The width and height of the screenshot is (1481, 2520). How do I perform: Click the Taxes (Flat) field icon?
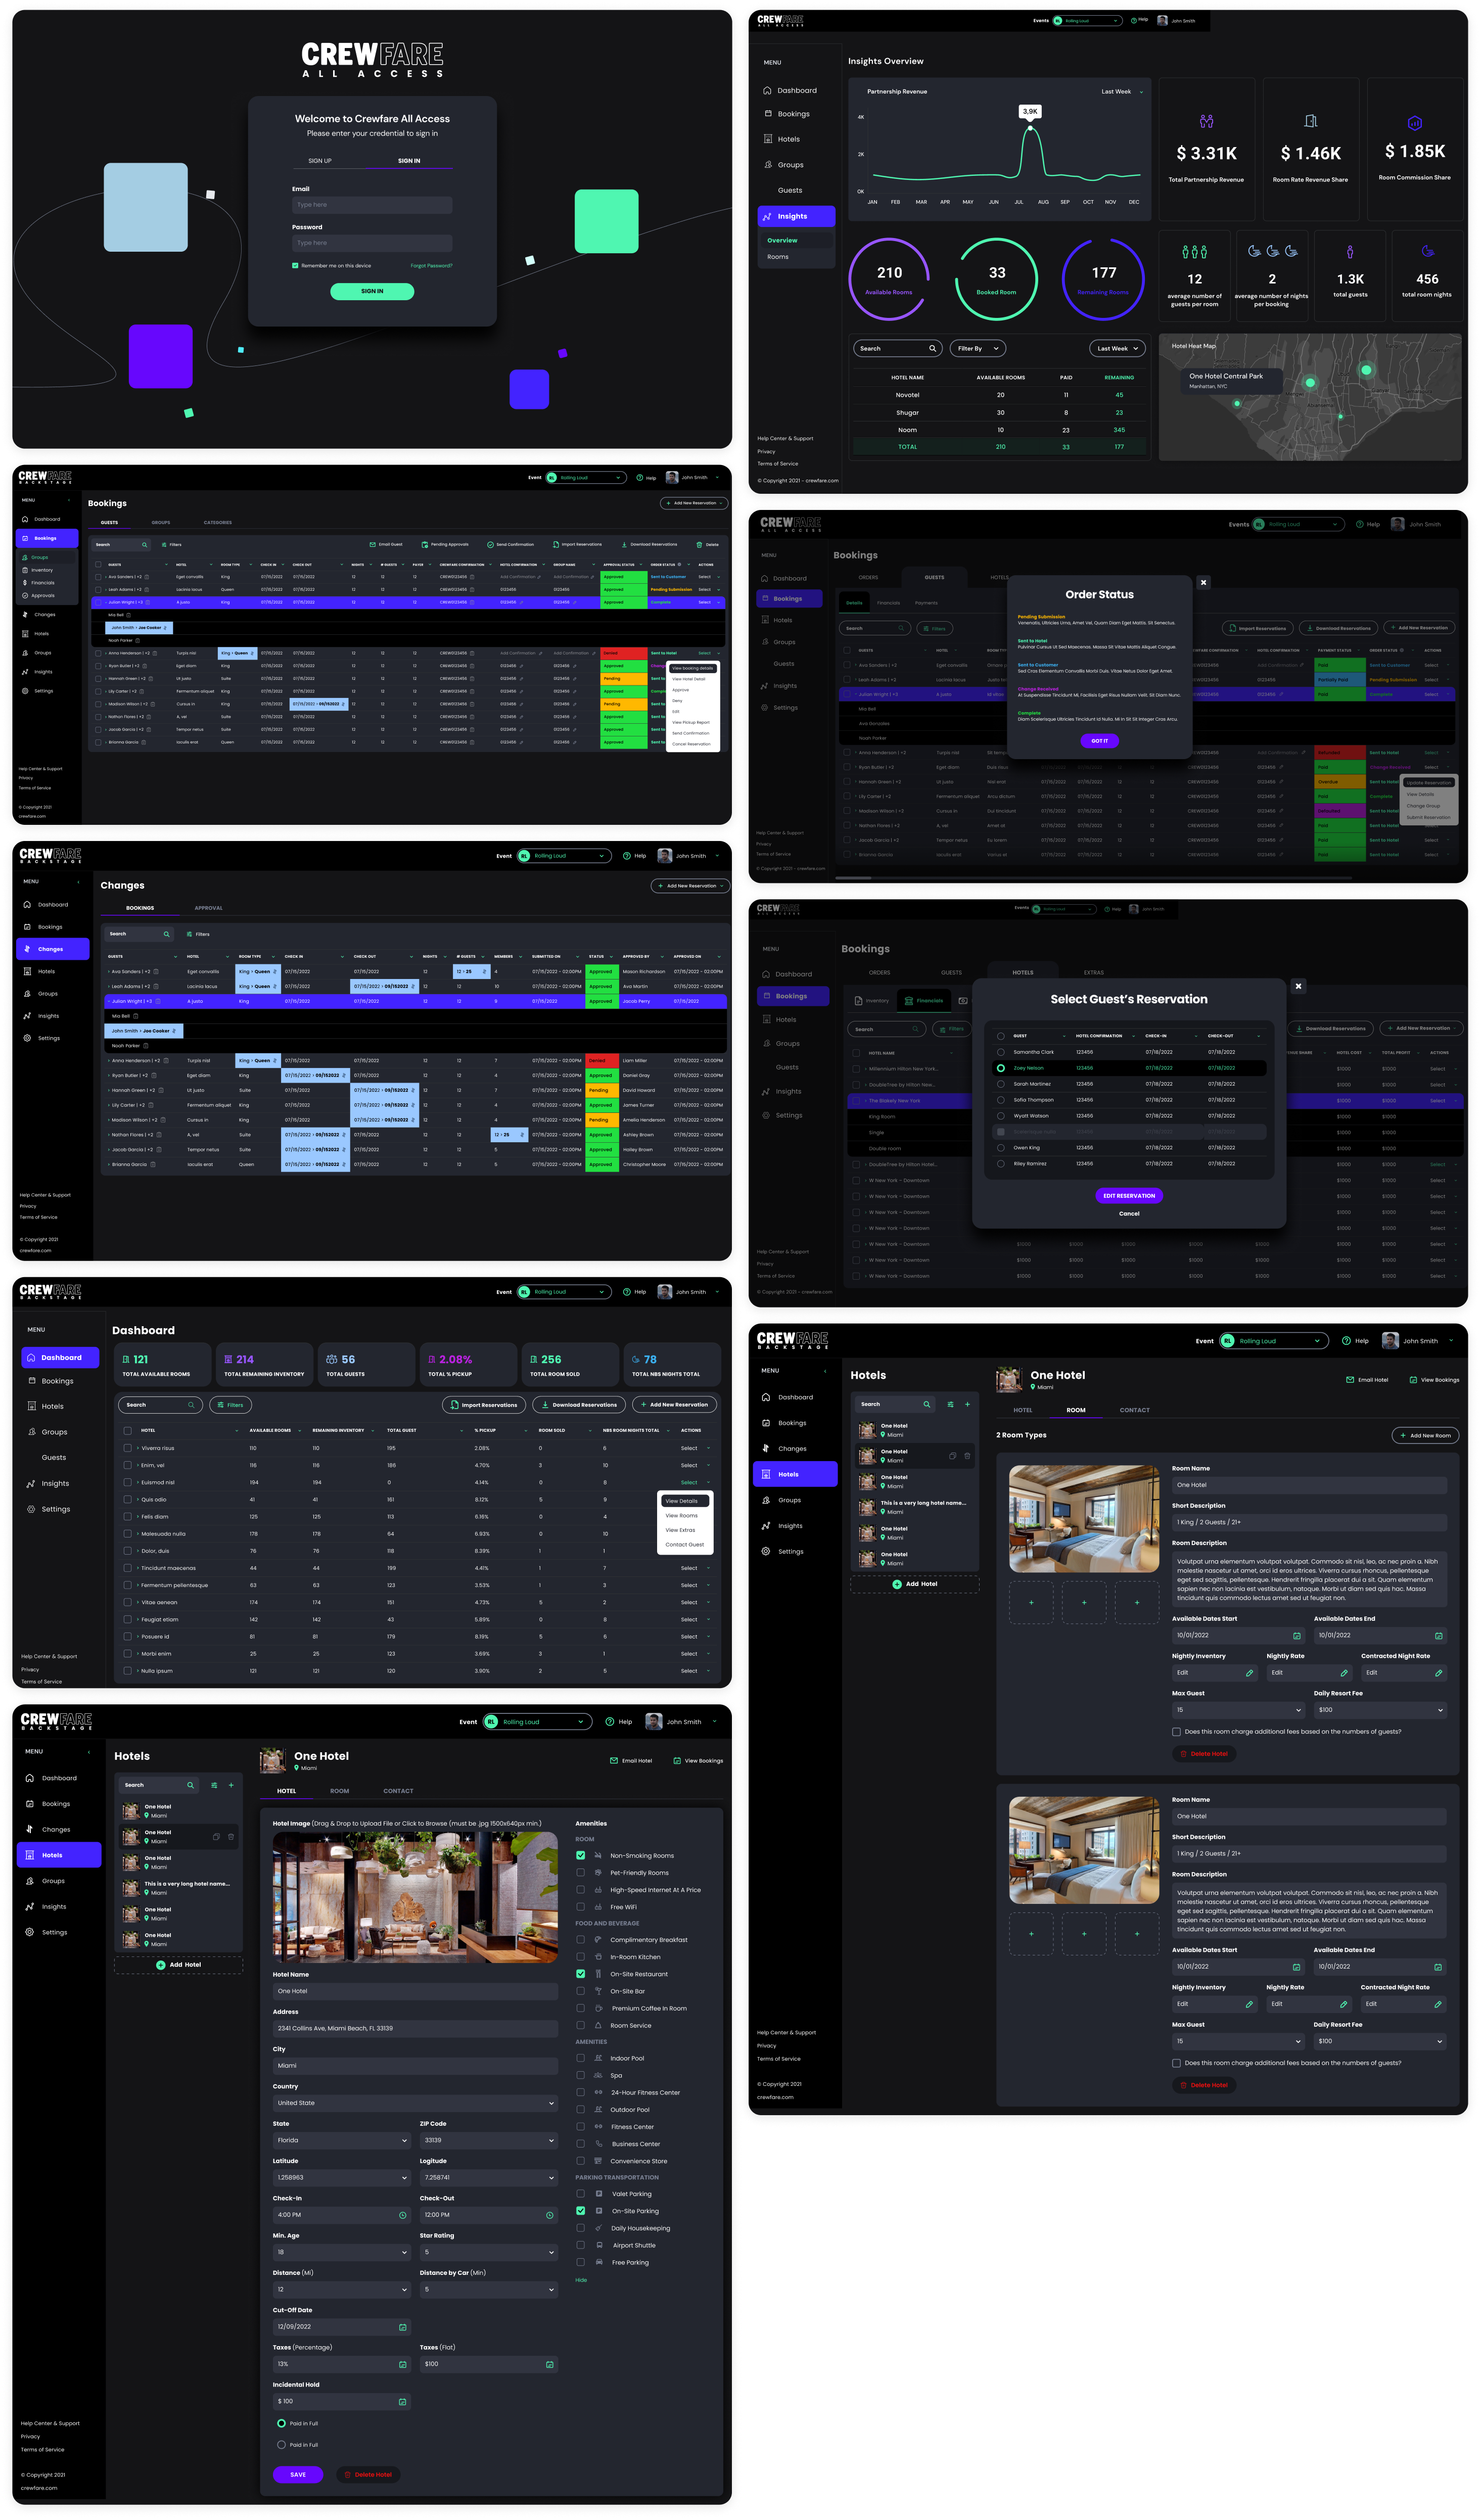(x=550, y=2364)
